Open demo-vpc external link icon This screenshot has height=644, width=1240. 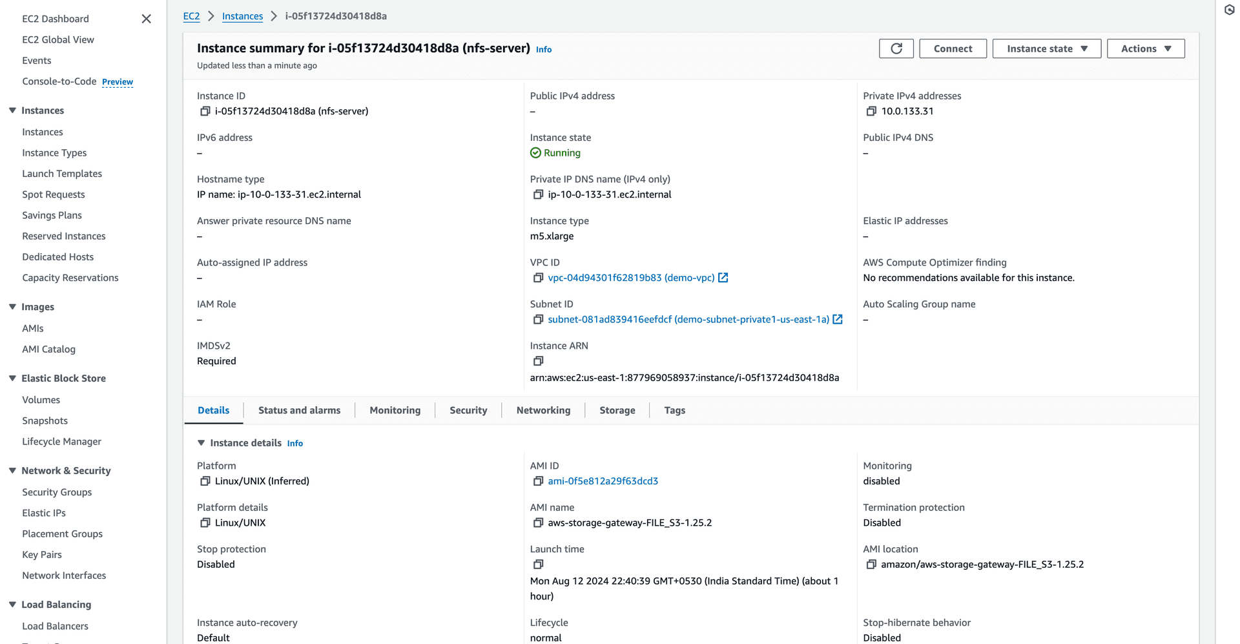(723, 278)
